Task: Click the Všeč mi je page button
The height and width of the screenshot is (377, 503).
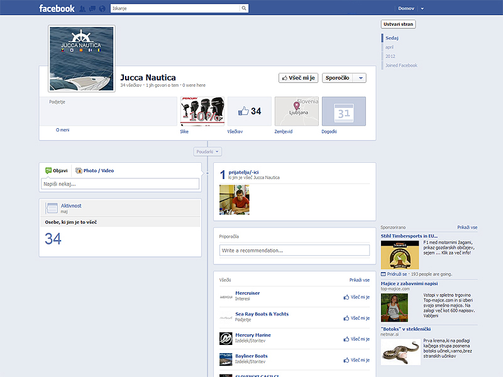Action: tap(298, 78)
